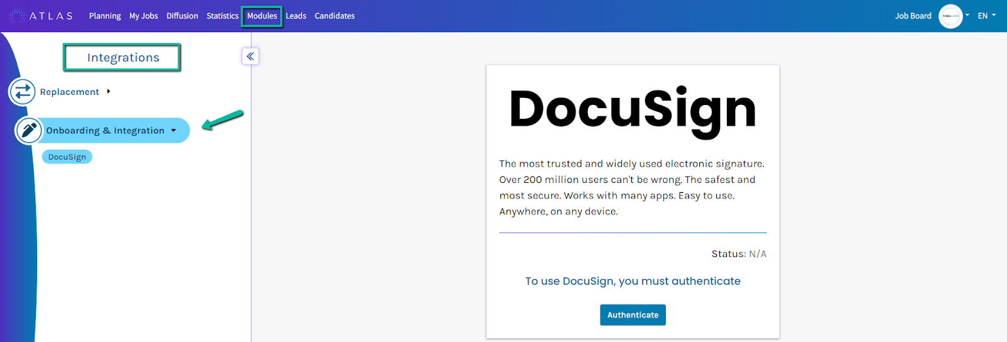Viewport: 1007px width, 342px height.
Task: Select the Modules menu item
Action: (x=262, y=16)
